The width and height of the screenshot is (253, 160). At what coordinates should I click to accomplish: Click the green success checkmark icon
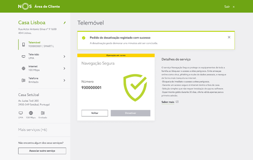(x=84, y=38)
